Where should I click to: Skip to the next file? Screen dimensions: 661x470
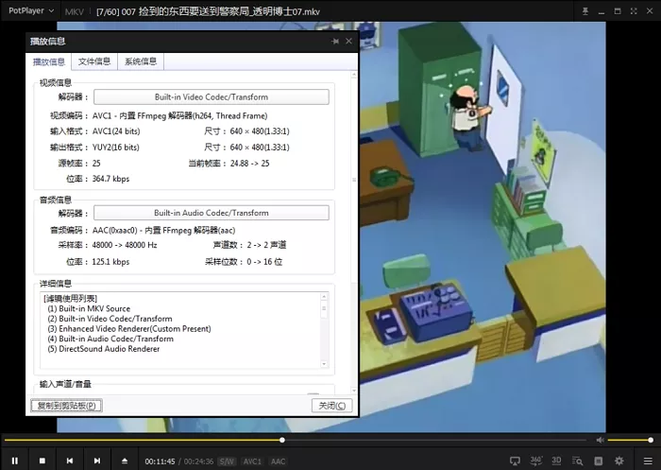[96, 461]
